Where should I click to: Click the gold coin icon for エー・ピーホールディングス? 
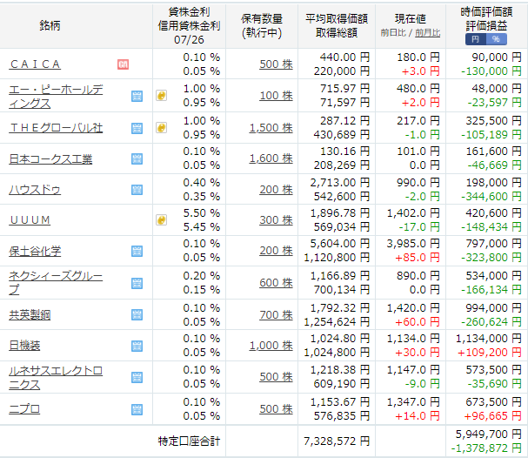pyautogui.click(x=161, y=96)
